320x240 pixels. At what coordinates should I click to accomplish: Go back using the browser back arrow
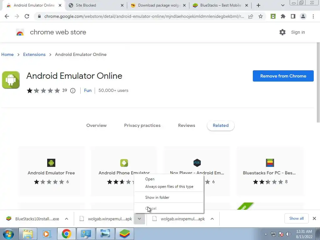(7, 16)
